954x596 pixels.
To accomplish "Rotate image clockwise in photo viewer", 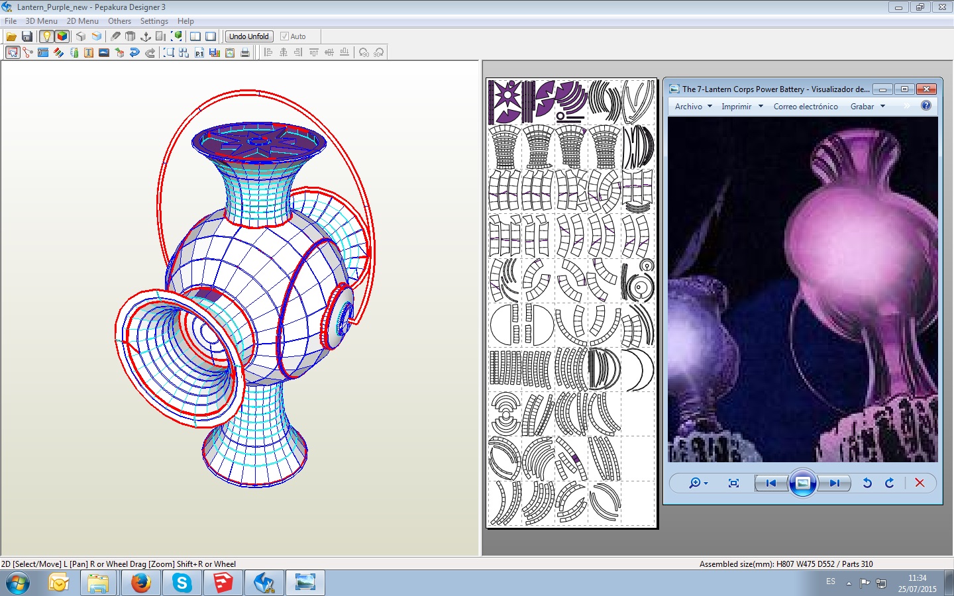I will click(890, 483).
